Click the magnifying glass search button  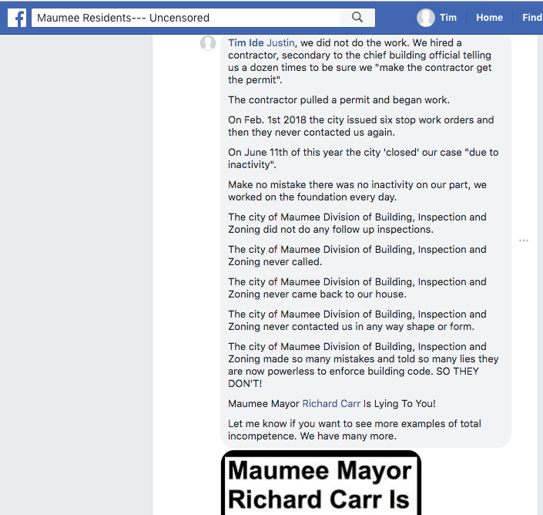[x=357, y=18]
